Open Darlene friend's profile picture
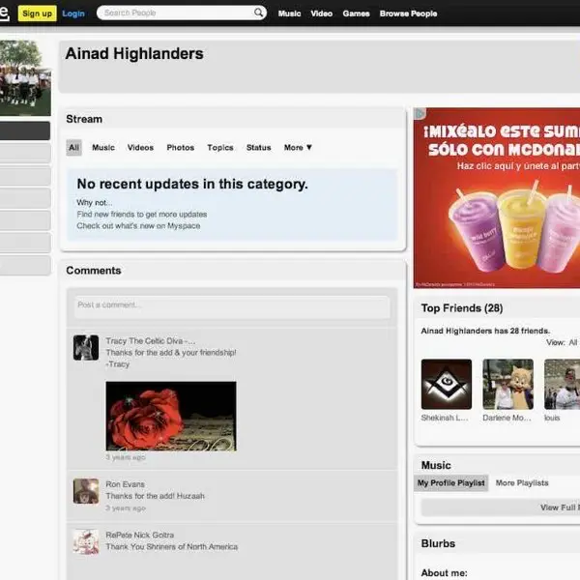The width and height of the screenshot is (580, 580). tap(507, 384)
